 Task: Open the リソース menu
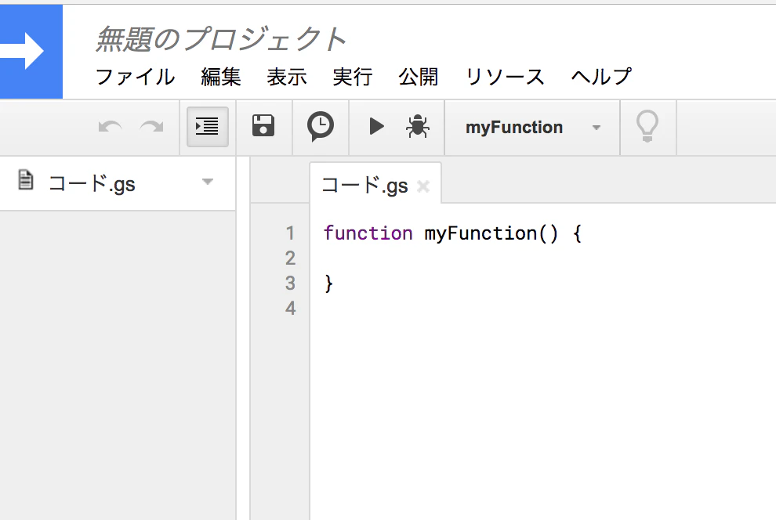(x=505, y=77)
